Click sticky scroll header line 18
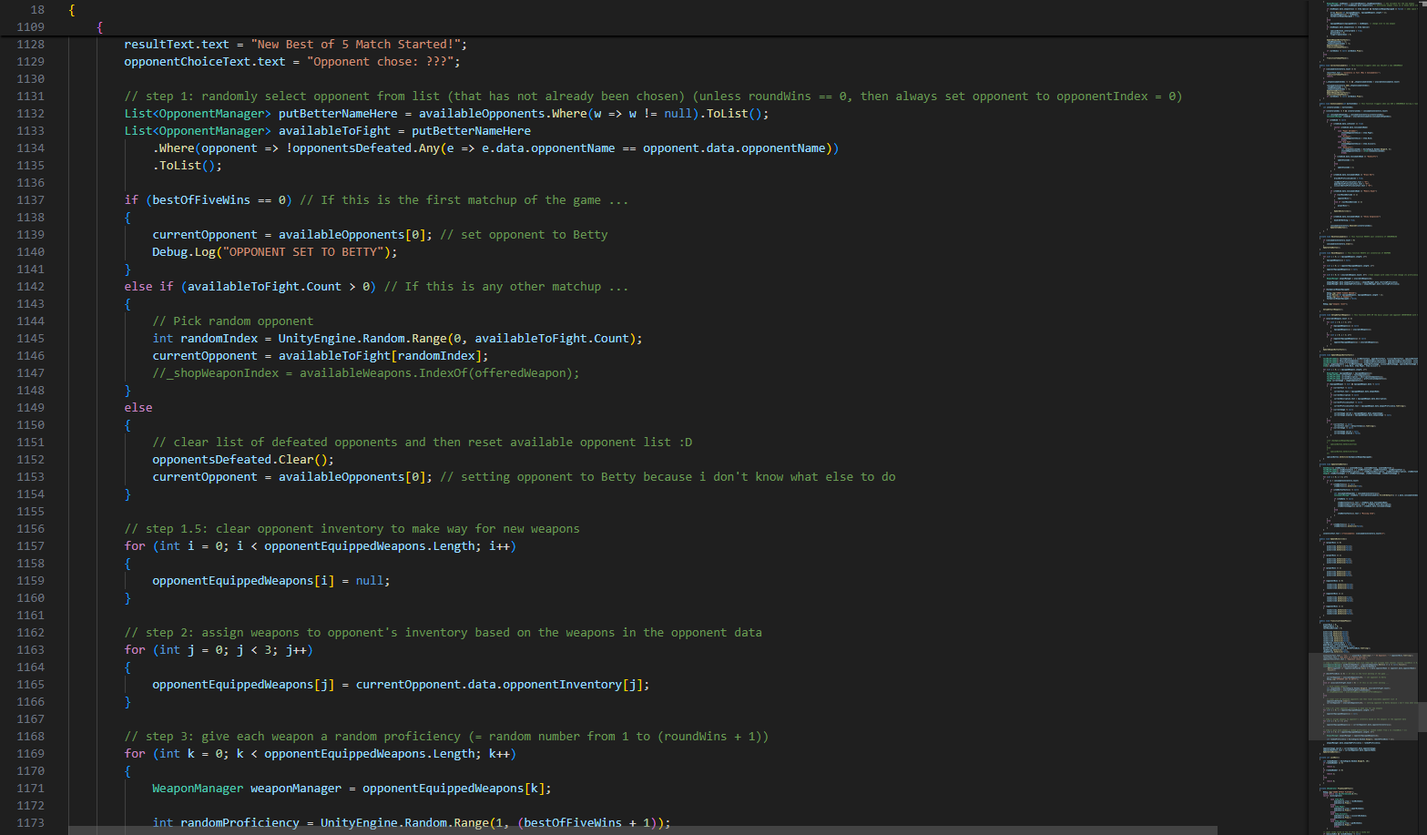 tap(72, 10)
